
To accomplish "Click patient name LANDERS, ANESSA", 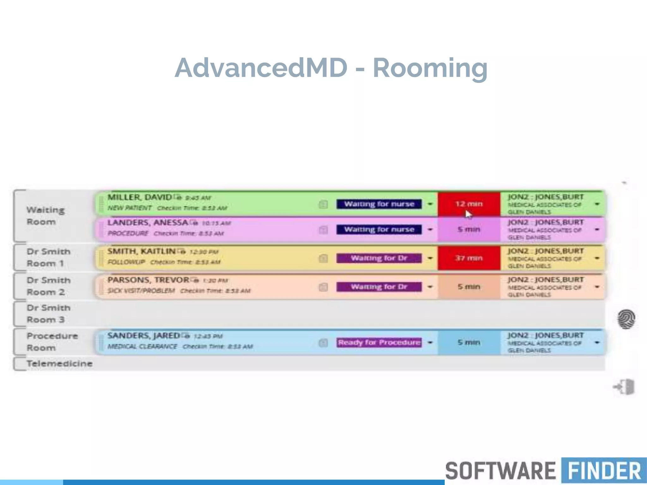I will (148, 223).
